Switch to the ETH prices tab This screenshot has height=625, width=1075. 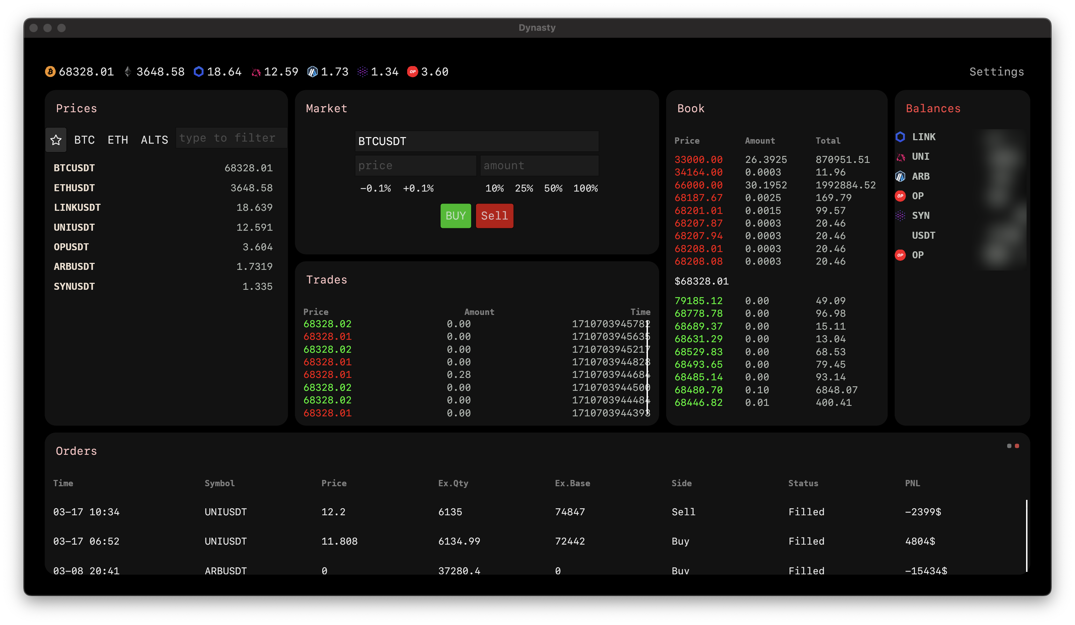[x=118, y=140]
